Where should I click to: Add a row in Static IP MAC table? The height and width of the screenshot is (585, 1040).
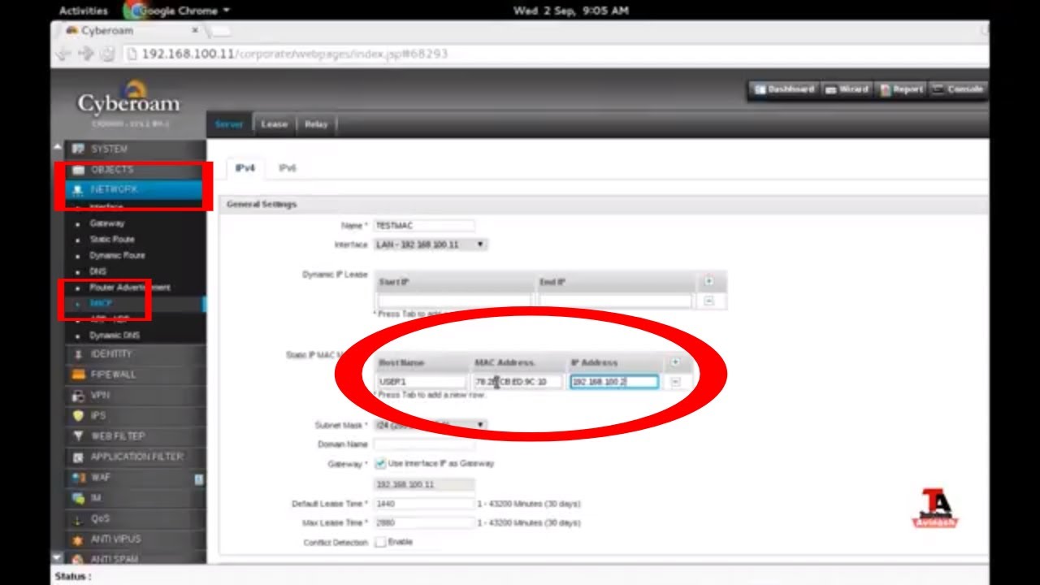pyautogui.click(x=674, y=362)
